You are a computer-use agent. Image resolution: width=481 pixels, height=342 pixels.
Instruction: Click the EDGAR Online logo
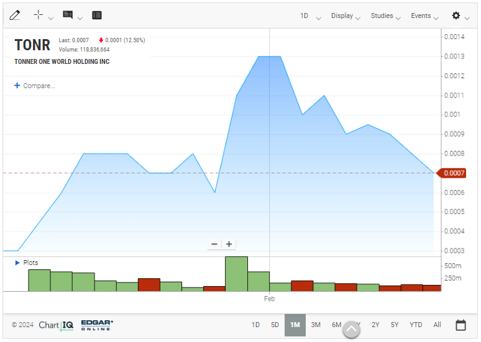[x=97, y=325]
